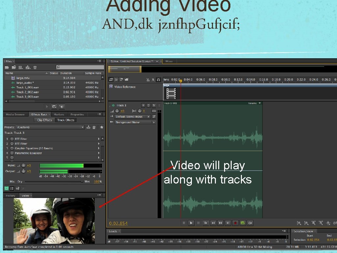Open the Mixer tab
337x253 pixels.
[169, 61]
